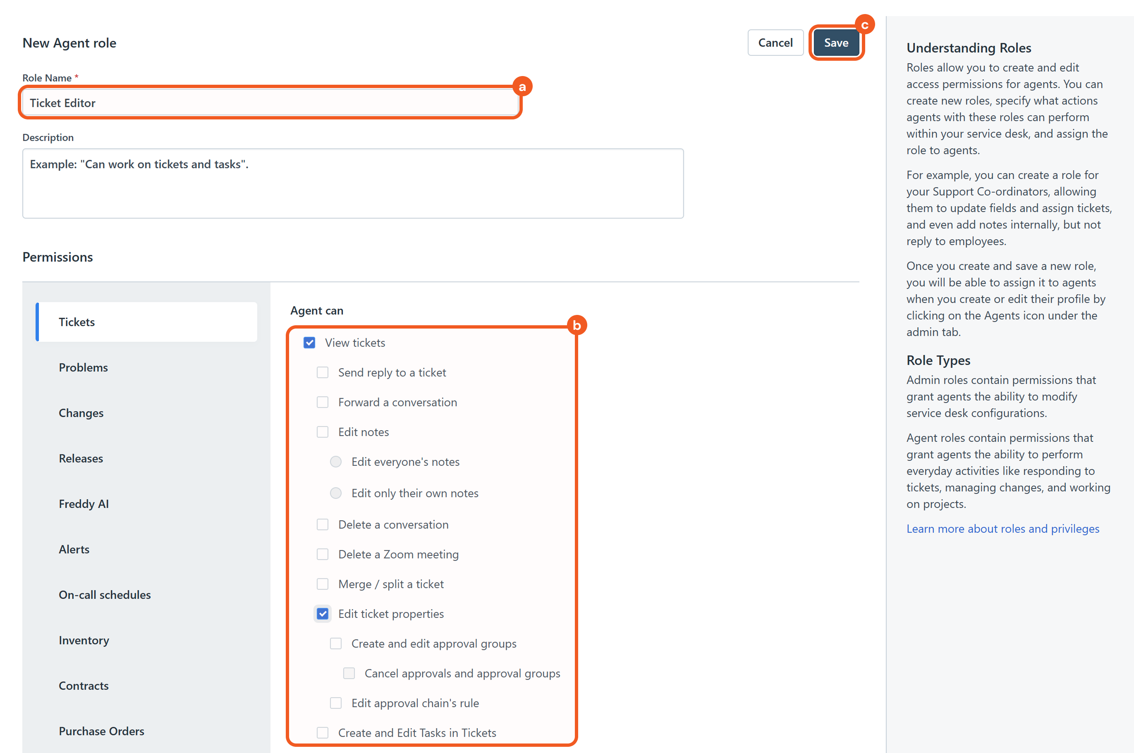This screenshot has width=1134, height=753.
Task: Open Learn more about roles link
Action: pyautogui.click(x=1002, y=529)
